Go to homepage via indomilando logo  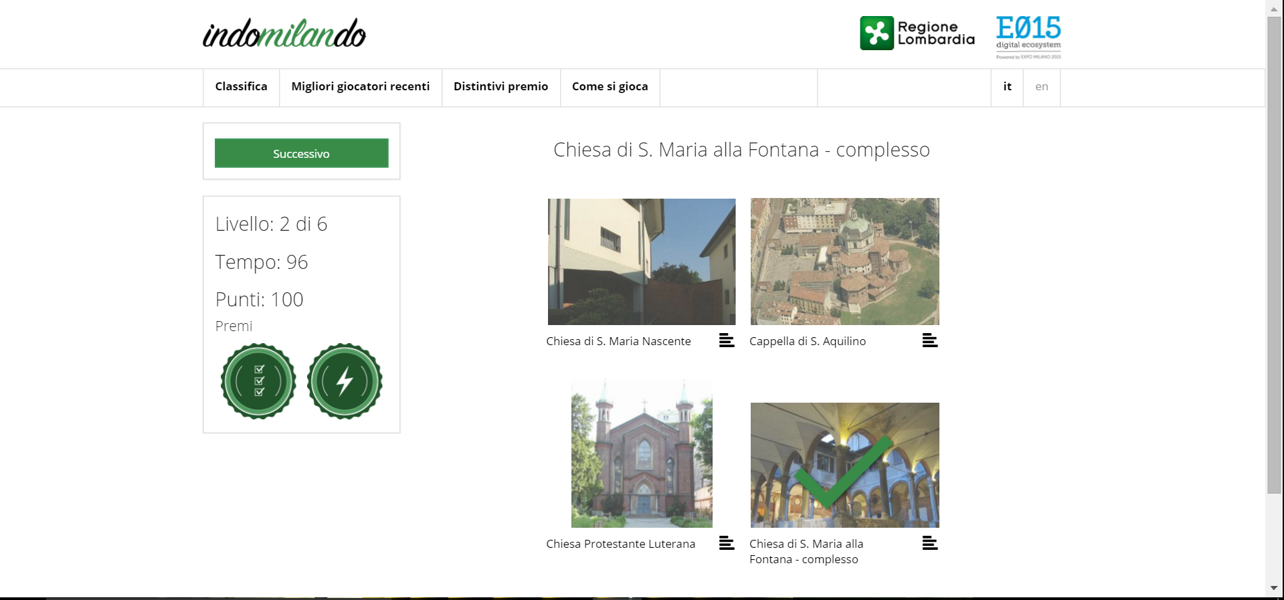(284, 34)
